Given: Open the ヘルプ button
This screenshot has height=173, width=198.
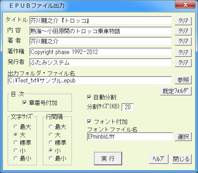Looking at the screenshot, I should tap(159, 159).
